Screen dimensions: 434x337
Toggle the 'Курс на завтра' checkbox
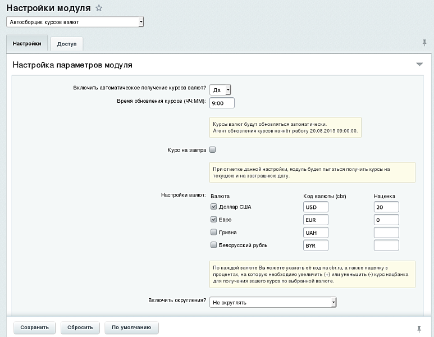213,150
